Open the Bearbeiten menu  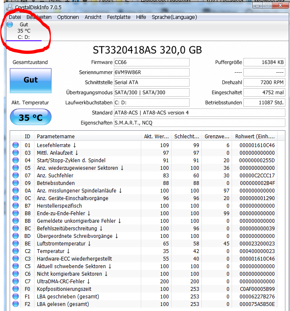(39, 17)
